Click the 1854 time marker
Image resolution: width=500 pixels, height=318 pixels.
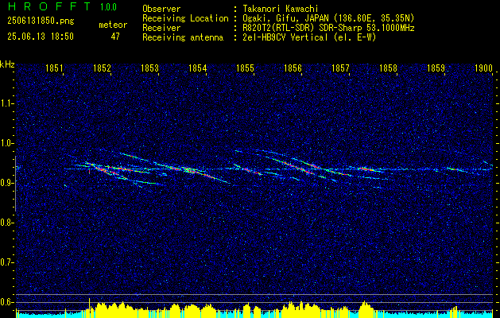click(197, 68)
